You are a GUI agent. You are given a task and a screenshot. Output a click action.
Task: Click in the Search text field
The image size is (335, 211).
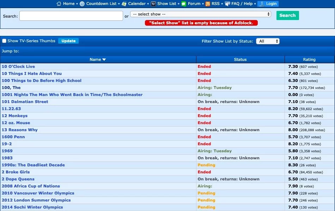[x=71, y=16]
